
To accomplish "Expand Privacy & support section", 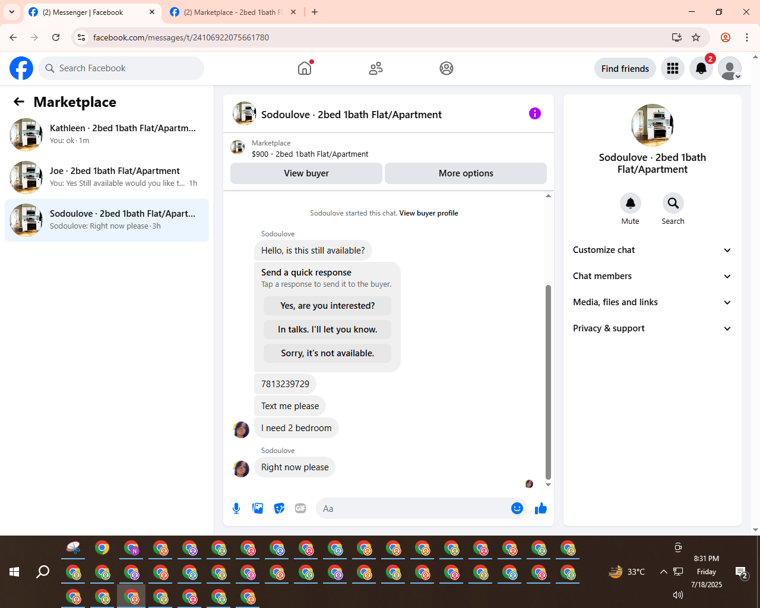I will (x=653, y=328).
